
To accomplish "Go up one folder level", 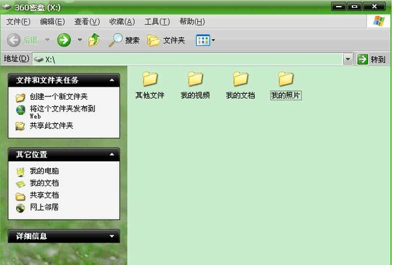I will click(x=94, y=41).
